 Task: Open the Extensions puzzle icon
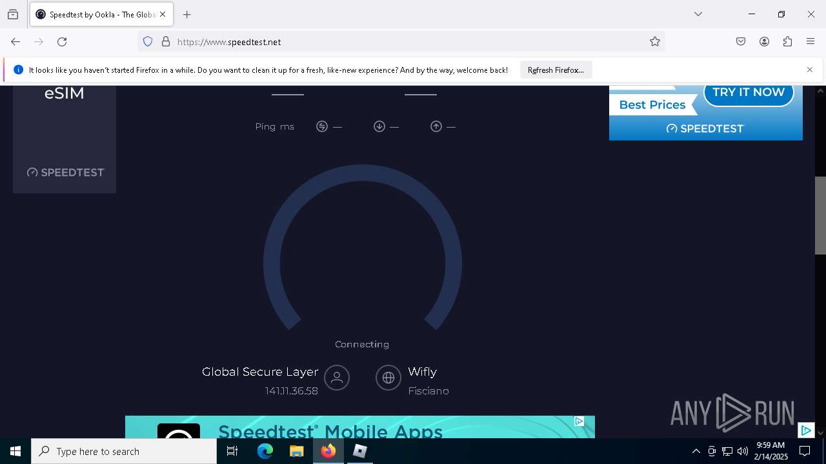click(x=787, y=42)
